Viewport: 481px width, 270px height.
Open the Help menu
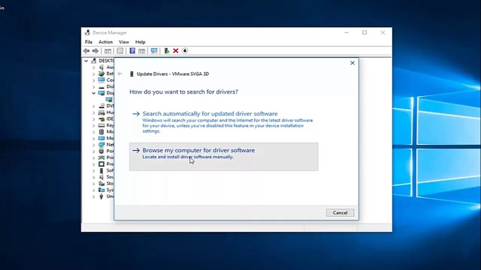click(x=140, y=42)
